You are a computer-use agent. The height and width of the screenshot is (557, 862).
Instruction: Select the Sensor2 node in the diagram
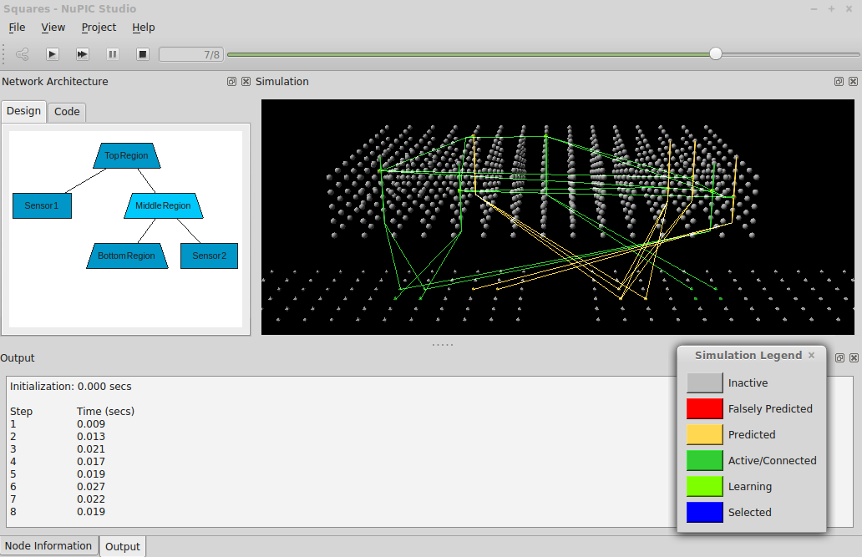click(209, 256)
